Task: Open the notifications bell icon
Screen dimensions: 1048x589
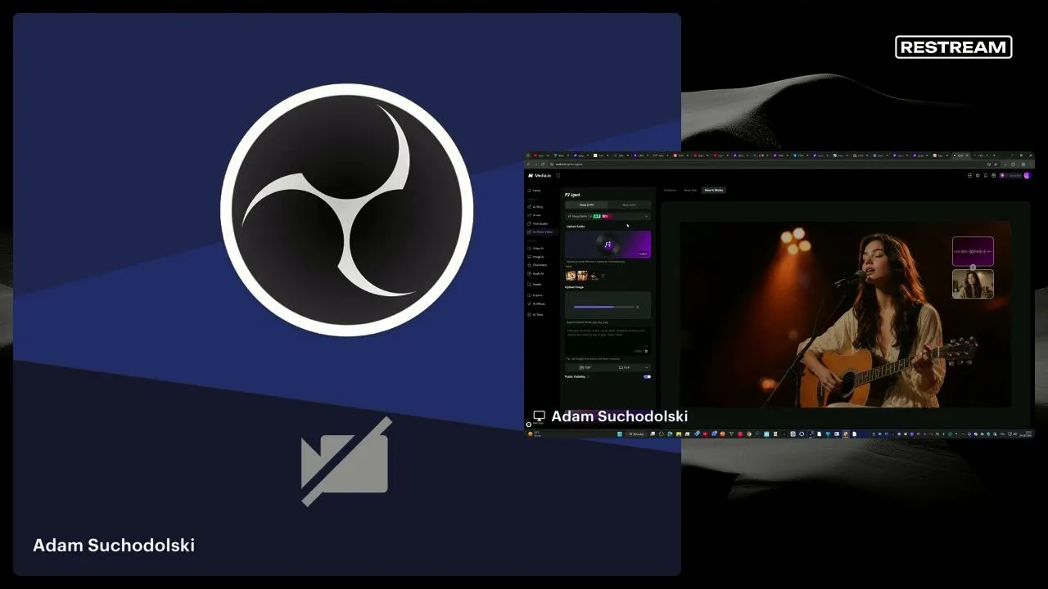Action: tap(986, 176)
